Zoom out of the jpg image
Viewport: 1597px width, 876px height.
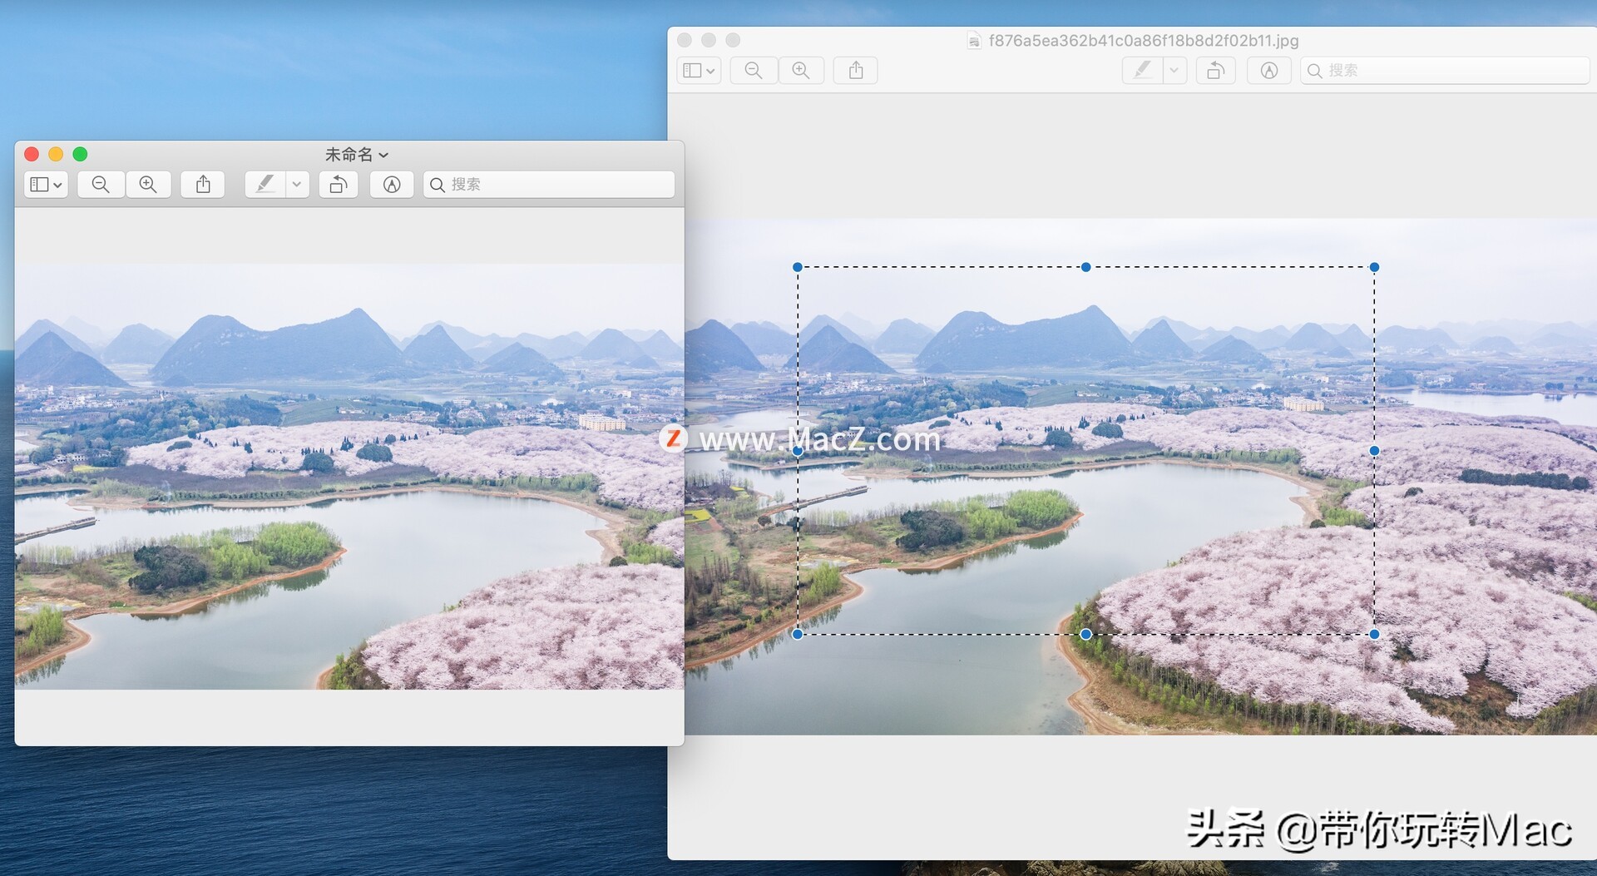(753, 70)
